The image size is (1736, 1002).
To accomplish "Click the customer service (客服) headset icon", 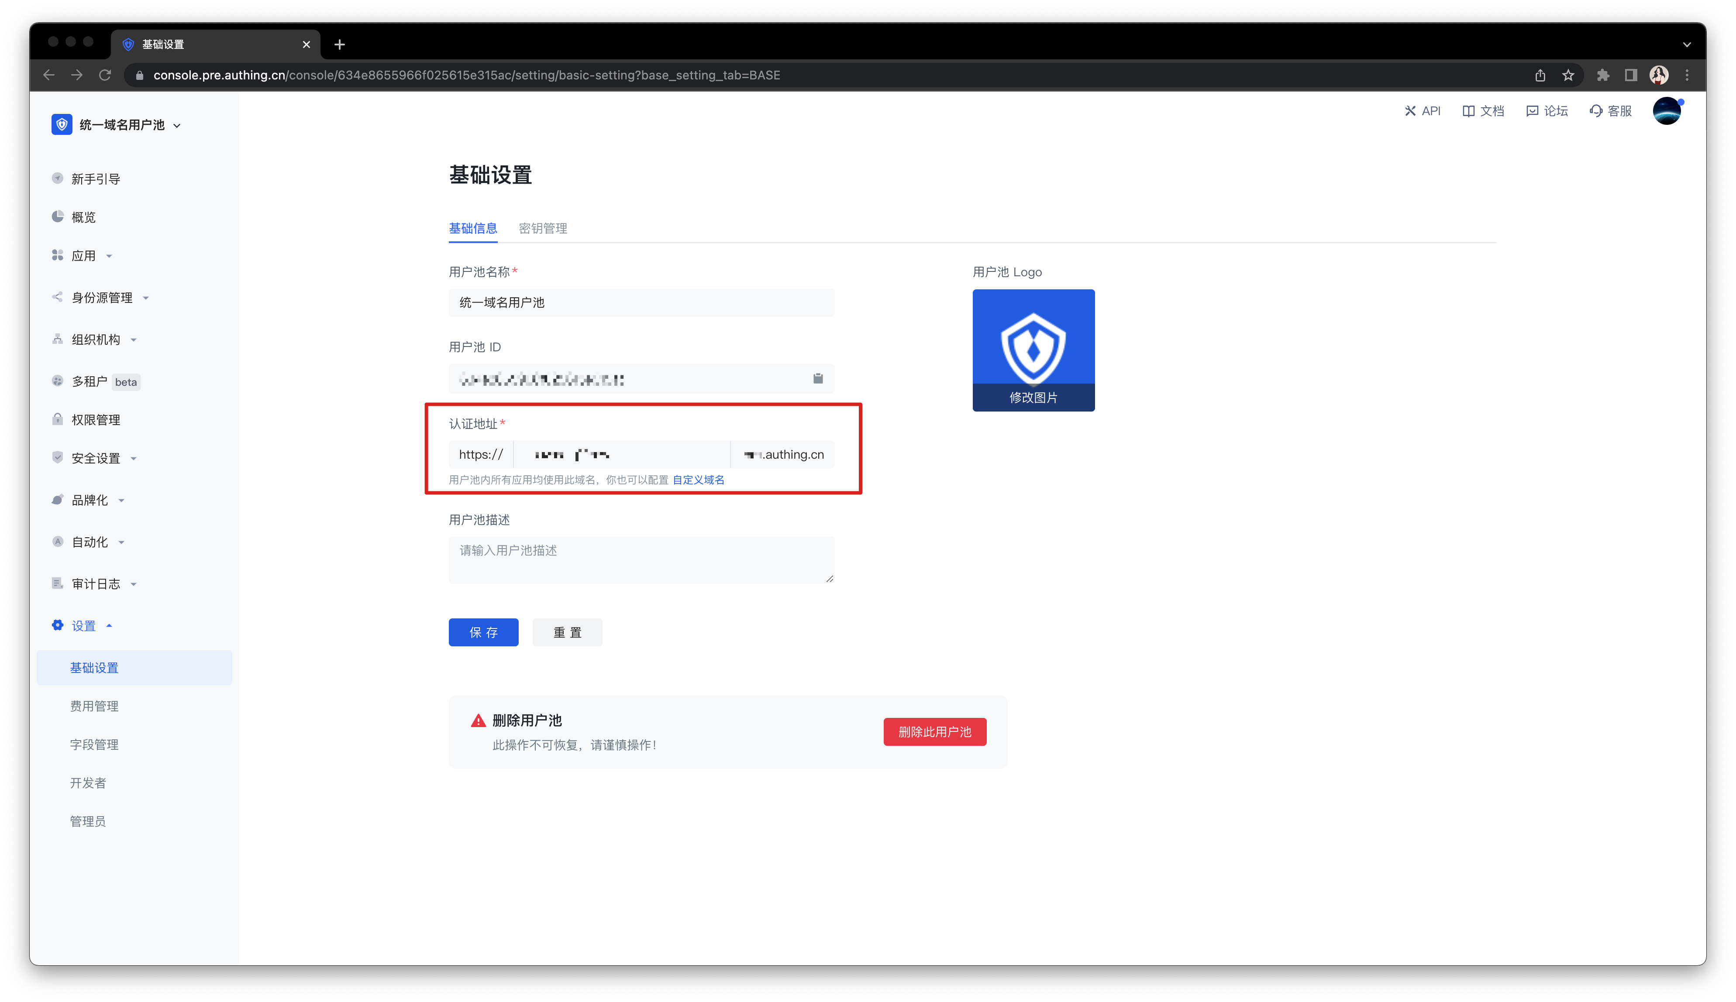I will tap(1595, 111).
